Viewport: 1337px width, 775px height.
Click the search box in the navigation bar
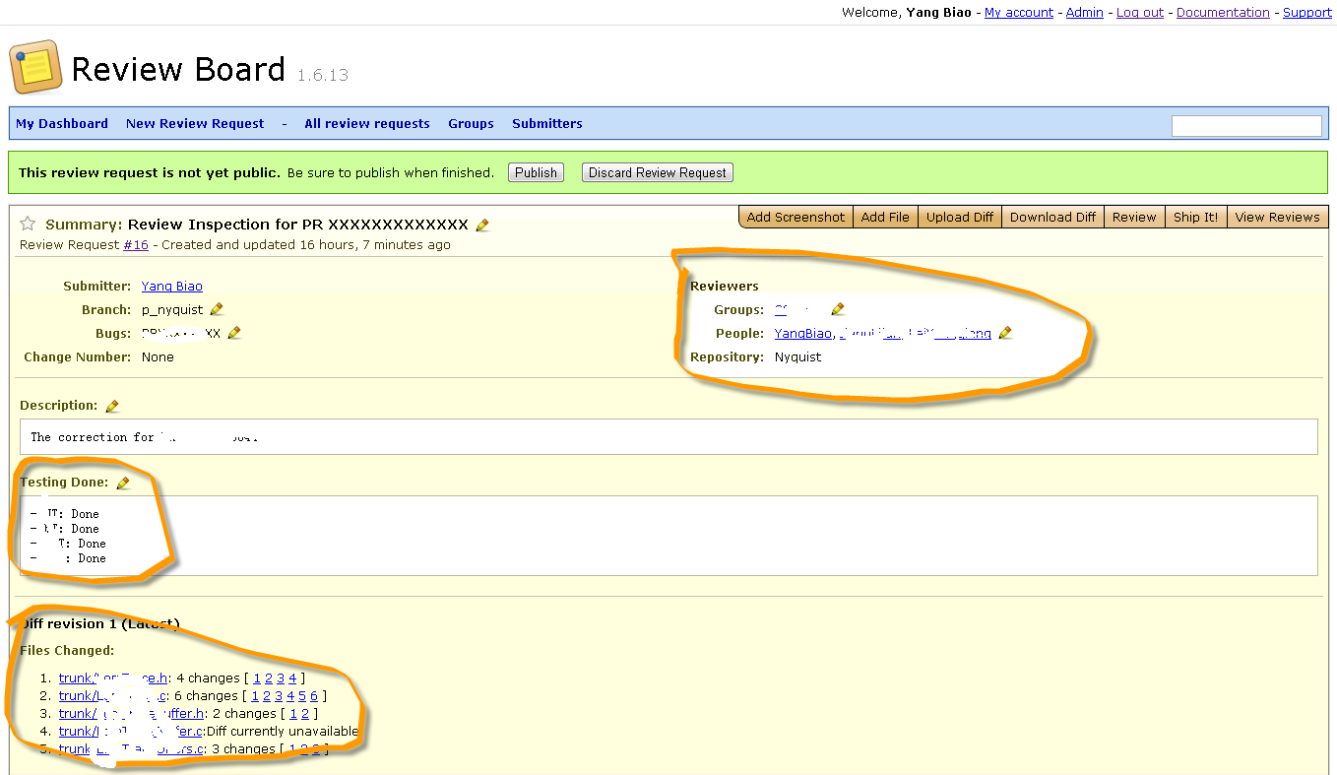[x=1246, y=125]
